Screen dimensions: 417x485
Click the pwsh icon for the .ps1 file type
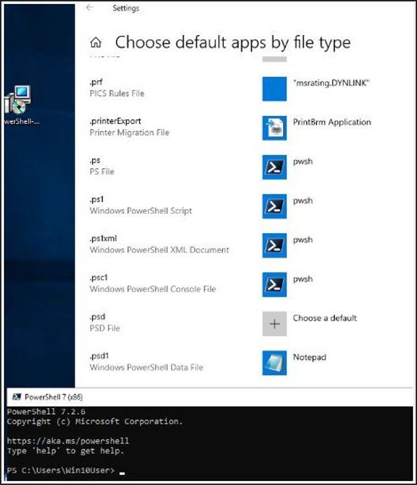pos(274,207)
